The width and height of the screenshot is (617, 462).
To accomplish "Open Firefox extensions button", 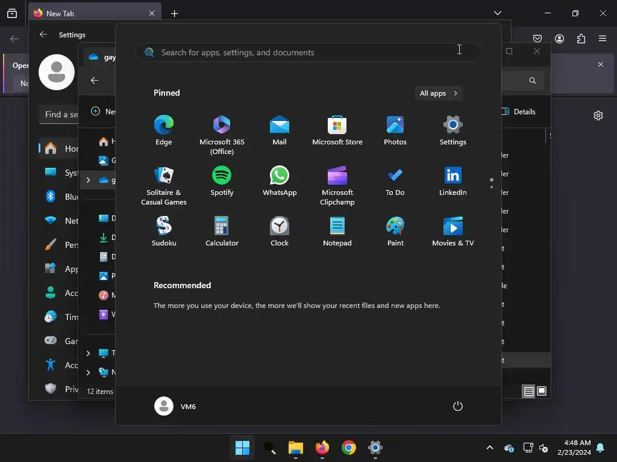I will pyautogui.click(x=581, y=38).
